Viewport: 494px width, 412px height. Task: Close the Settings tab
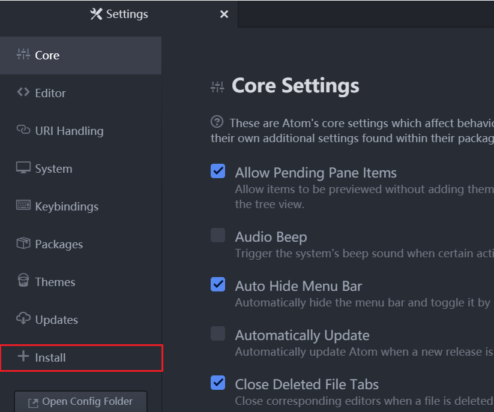coord(224,14)
